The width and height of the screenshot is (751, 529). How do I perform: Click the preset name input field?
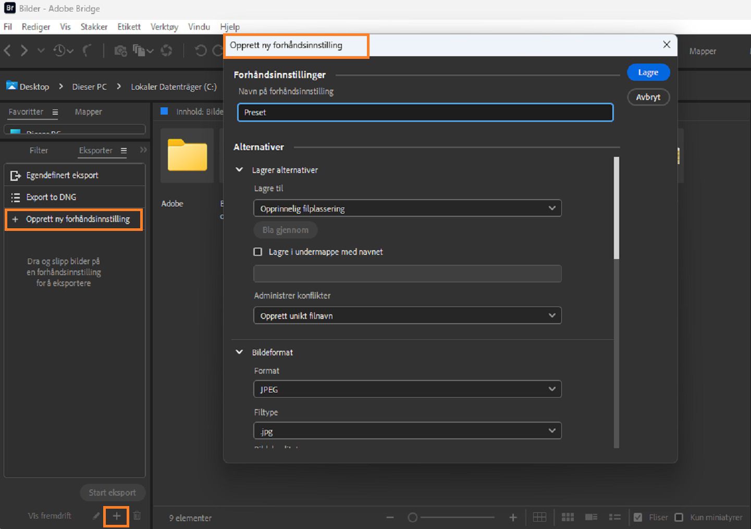(x=425, y=113)
